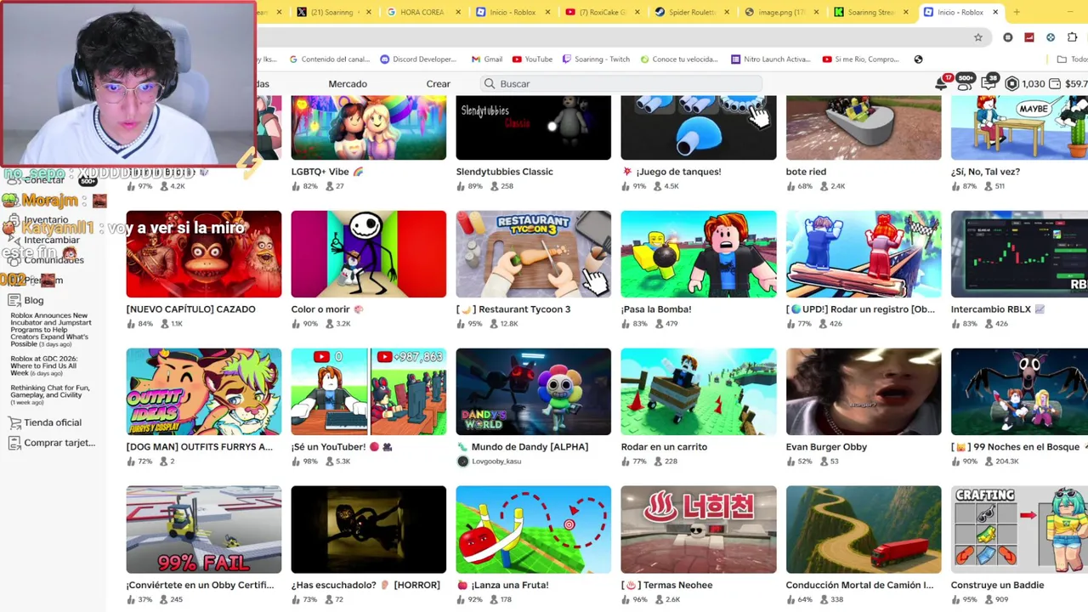
Task: Open the ¡Lanza una Fruta! thumbnail
Action: 533,530
